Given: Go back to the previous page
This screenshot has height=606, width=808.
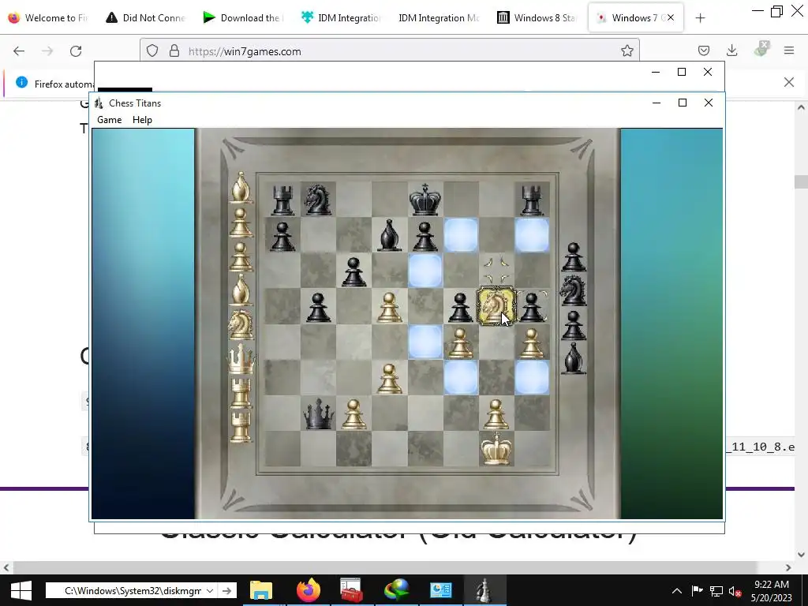Looking at the screenshot, I should (x=19, y=51).
